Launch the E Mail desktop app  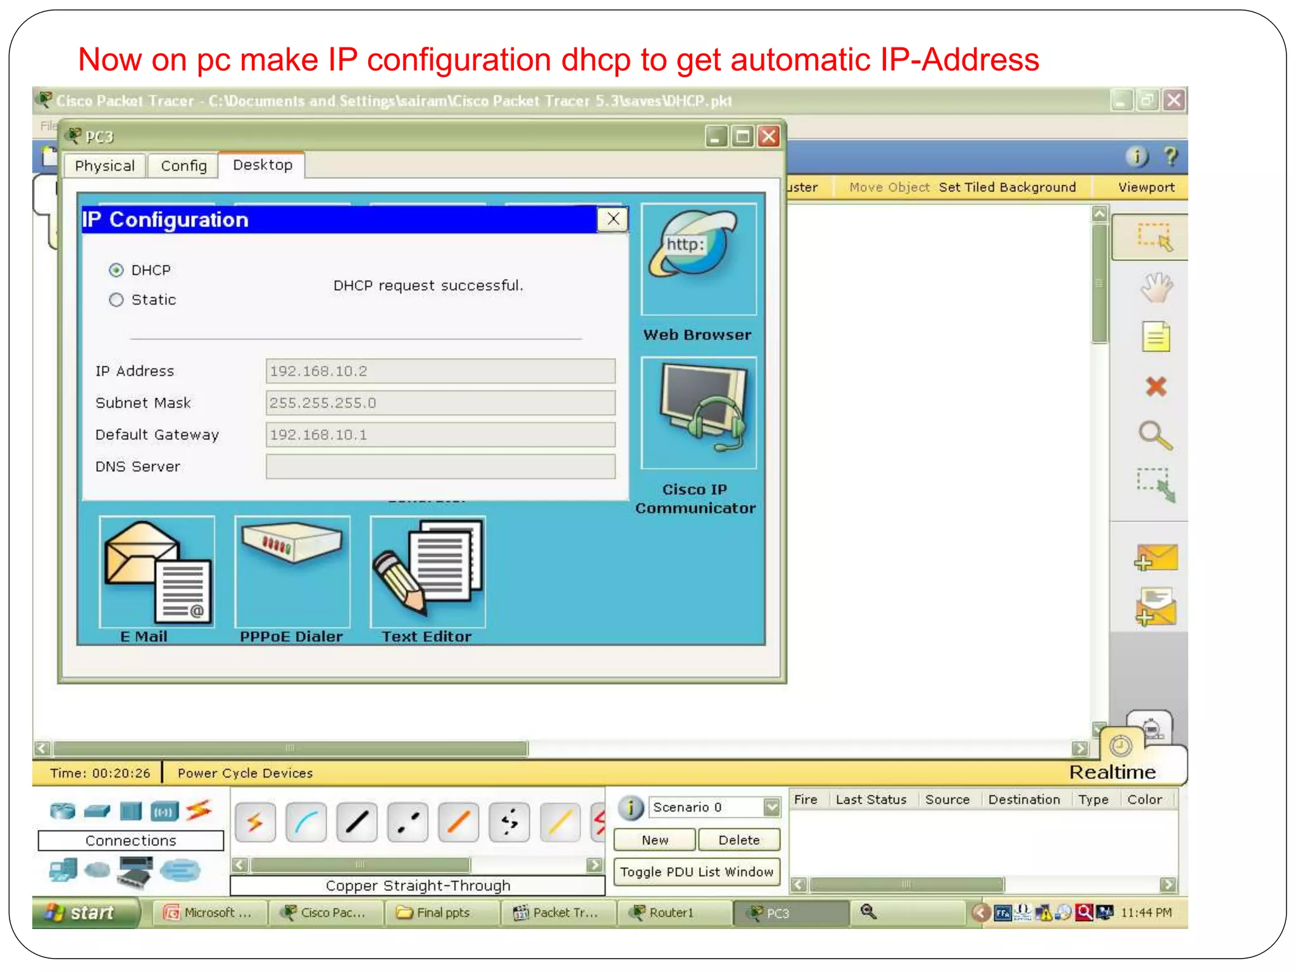coord(157,571)
